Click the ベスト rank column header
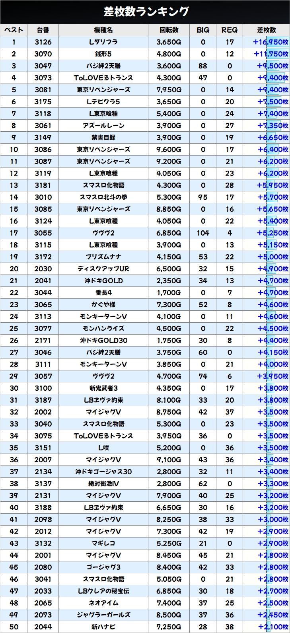The image size is (290, 633). point(14,30)
